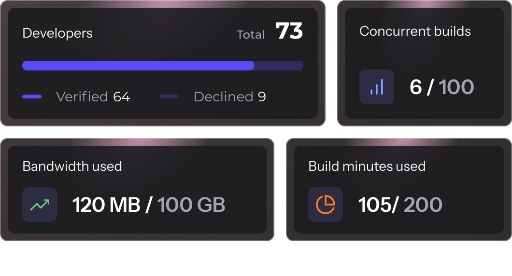The height and width of the screenshot is (276, 512).
Task: Click the 100 GB bandwidth limit
Action: pos(191,205)
